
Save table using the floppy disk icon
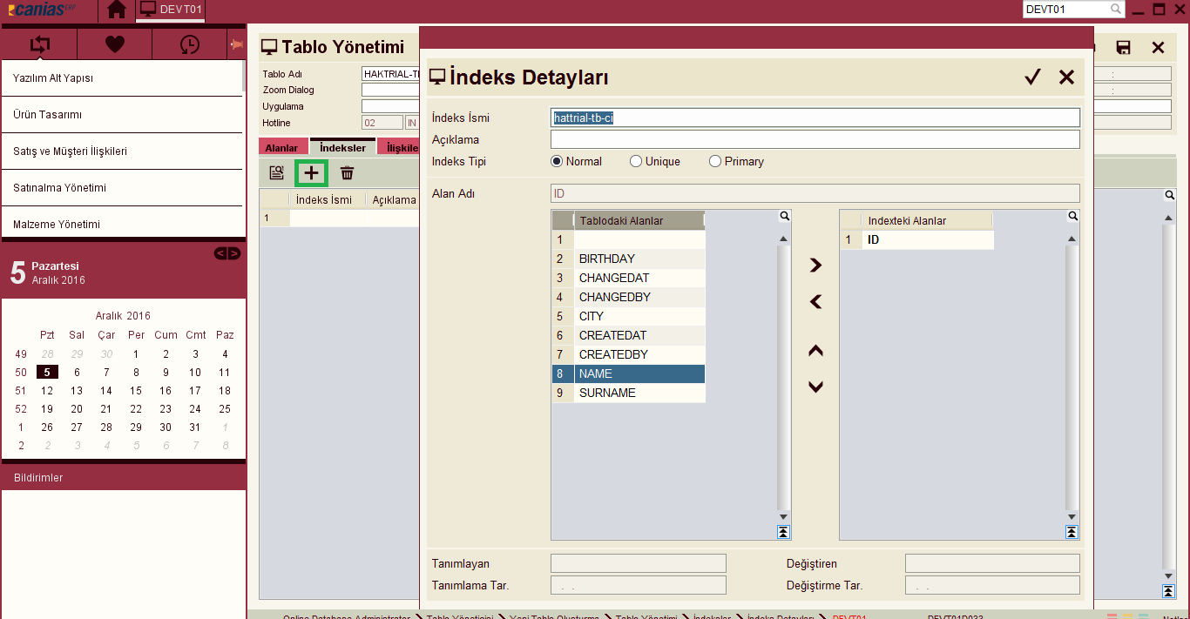tap(1124, 48)
